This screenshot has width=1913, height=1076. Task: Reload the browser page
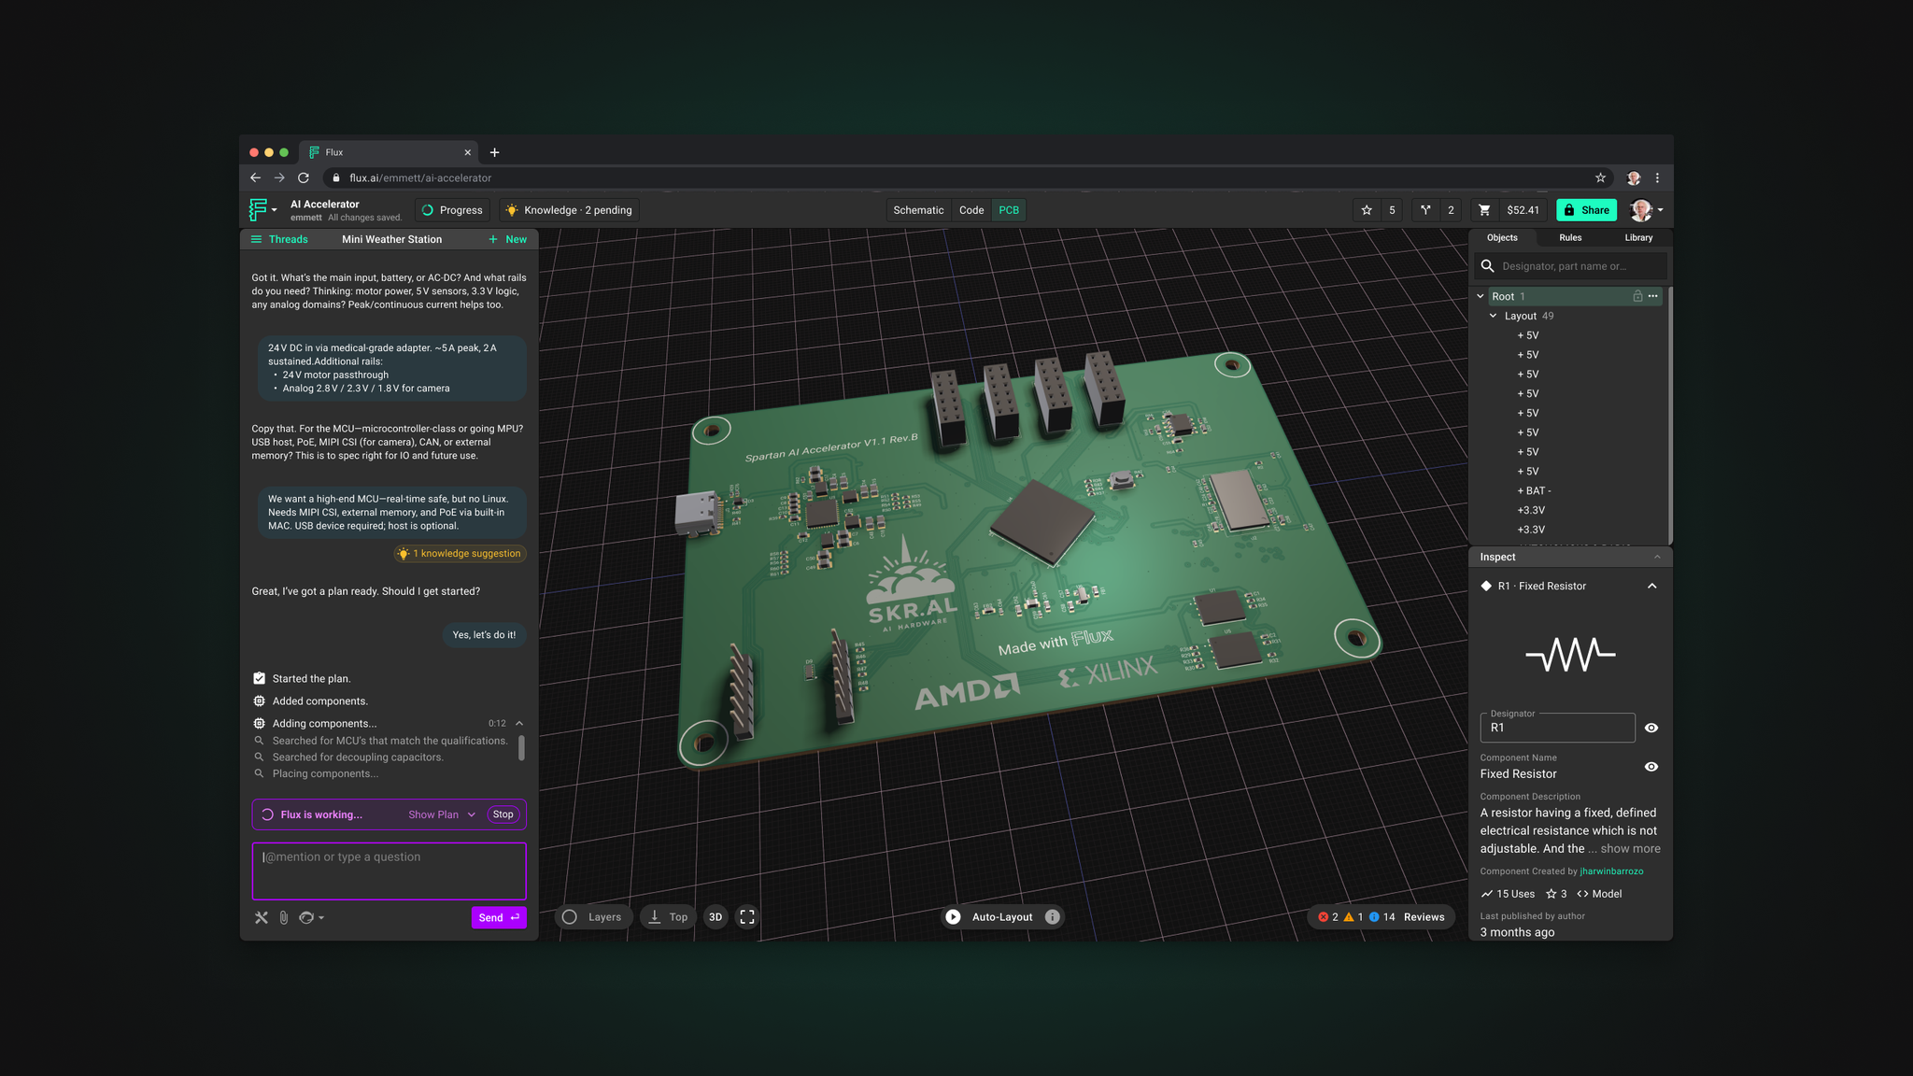(x=304, y=177)
